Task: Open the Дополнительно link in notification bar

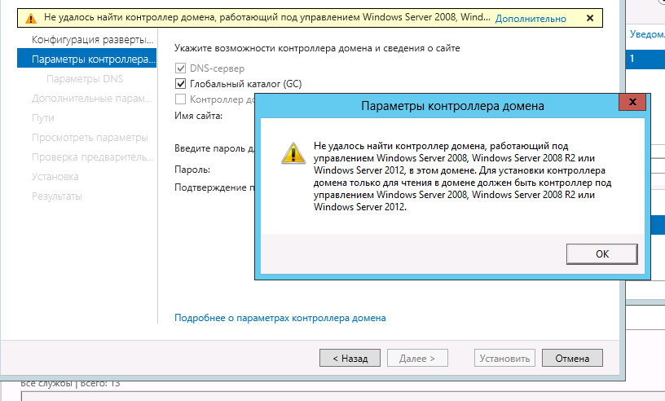Action: (531, 19)
